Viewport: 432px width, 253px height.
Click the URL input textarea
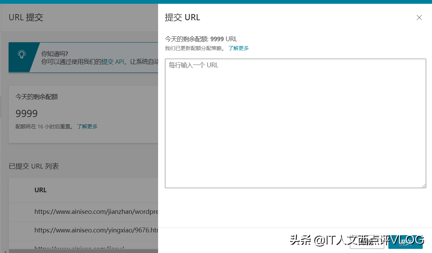click(296, 123)
